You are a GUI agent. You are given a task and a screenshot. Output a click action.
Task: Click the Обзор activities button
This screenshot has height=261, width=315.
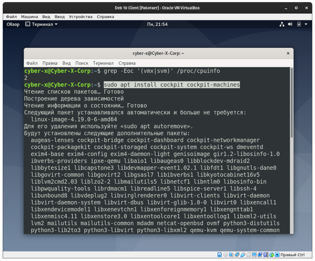13,24
